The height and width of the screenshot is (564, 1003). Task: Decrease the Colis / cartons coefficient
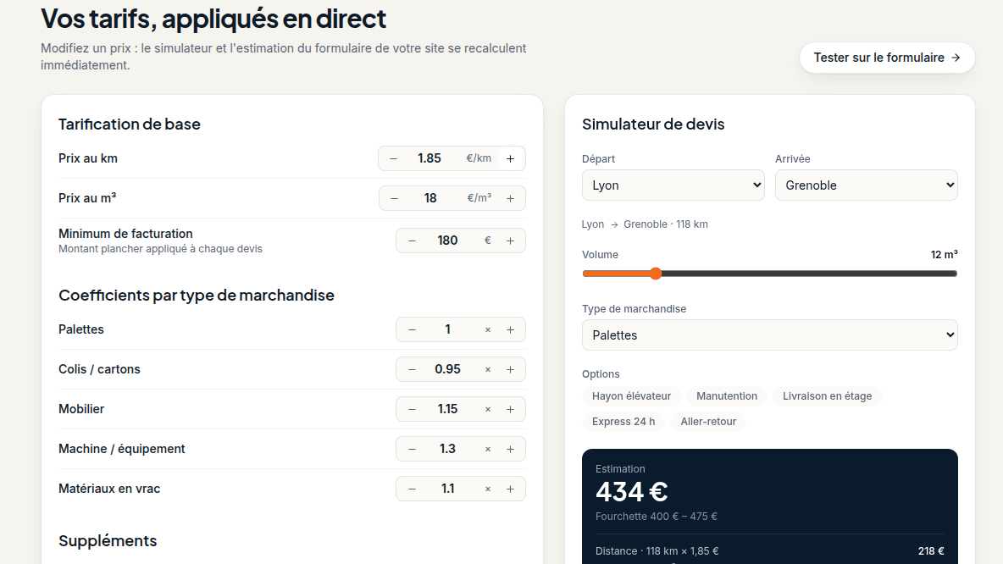click(x=412, y=369)
